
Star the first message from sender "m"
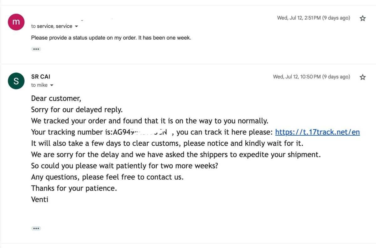pyautogui.click(x=363, y=18)
